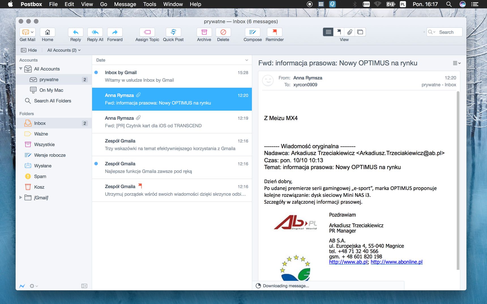Open the Go menu

point(104,4)
